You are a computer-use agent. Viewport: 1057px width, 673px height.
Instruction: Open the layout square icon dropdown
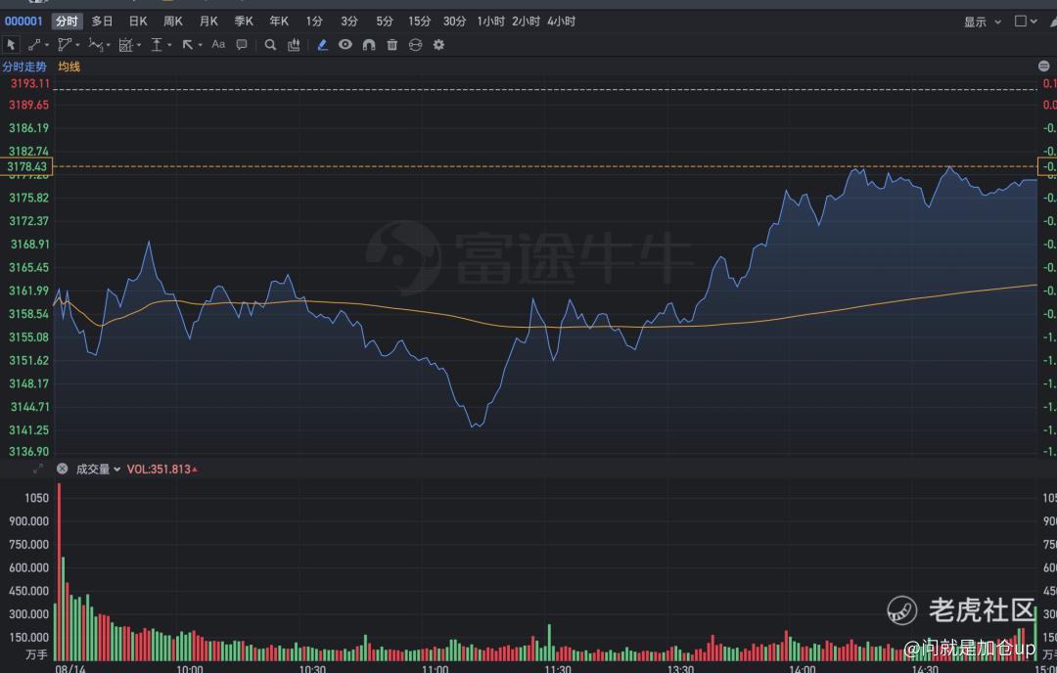point(1026,22)
